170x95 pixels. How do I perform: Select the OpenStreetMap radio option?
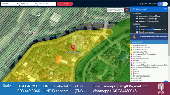(x=137, y=21)
